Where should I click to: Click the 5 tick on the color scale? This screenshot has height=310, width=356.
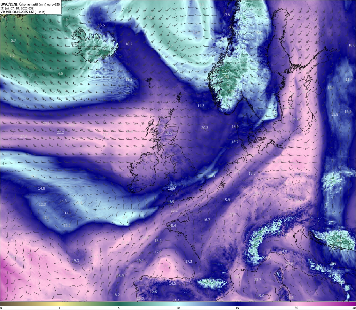click(x=119, y=308)
